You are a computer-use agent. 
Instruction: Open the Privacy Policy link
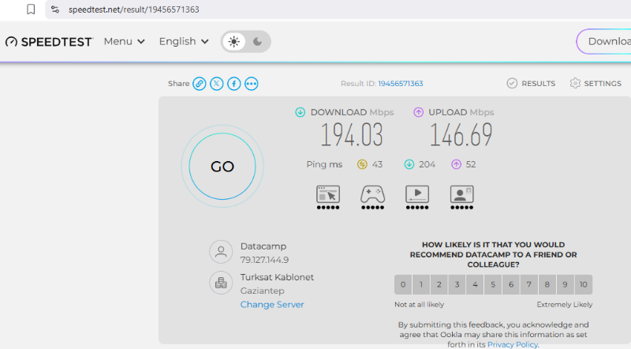click(512, 344)
